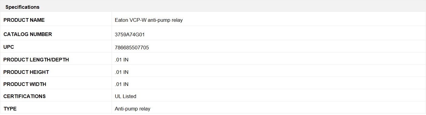Click the TYPE table row
The width and height of the screenshot is (426, 115).
click(x=213, y=108)
